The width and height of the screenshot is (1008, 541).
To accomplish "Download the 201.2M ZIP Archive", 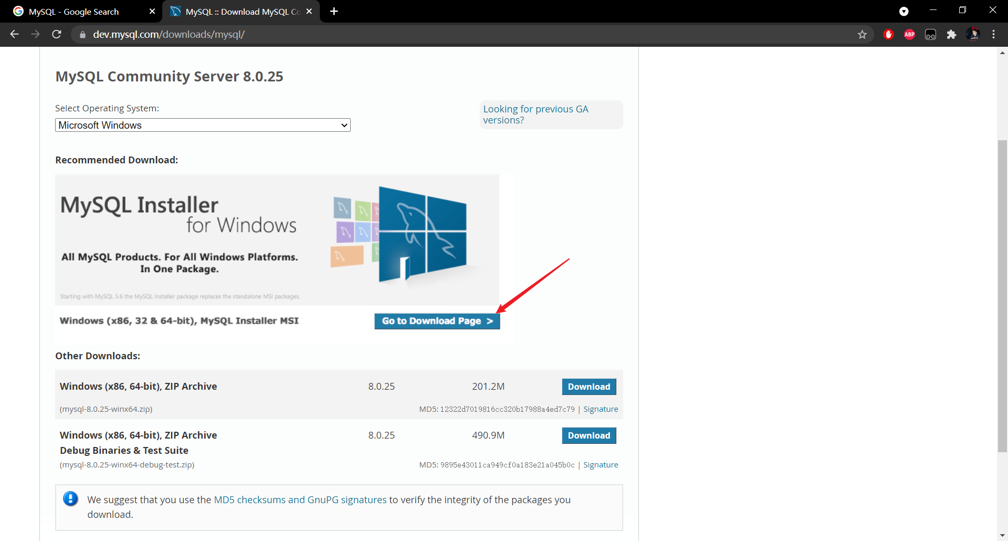I will pyautogui.click(x=589, y=387).
